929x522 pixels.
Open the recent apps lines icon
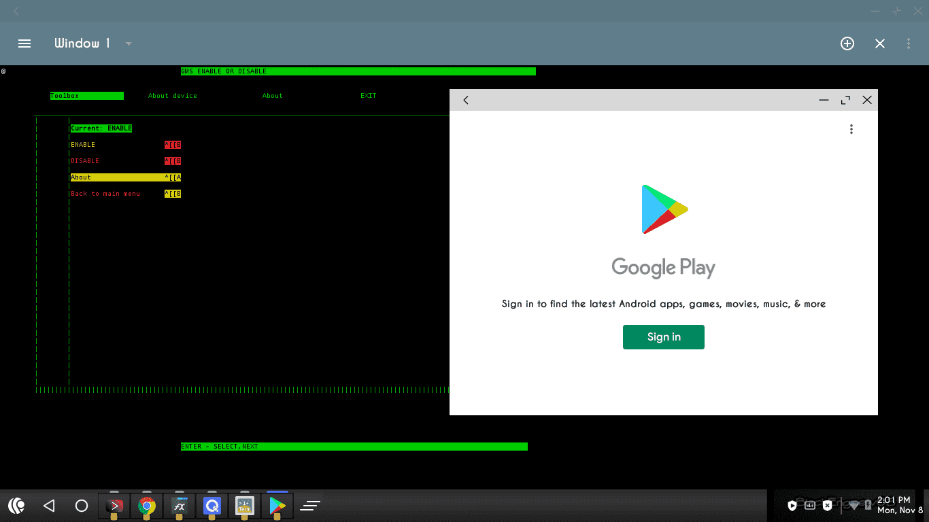(310, 506)
